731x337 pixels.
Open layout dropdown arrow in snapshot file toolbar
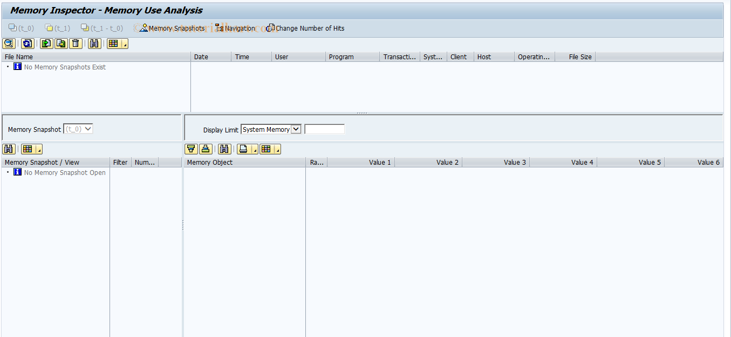click(125, 44)
